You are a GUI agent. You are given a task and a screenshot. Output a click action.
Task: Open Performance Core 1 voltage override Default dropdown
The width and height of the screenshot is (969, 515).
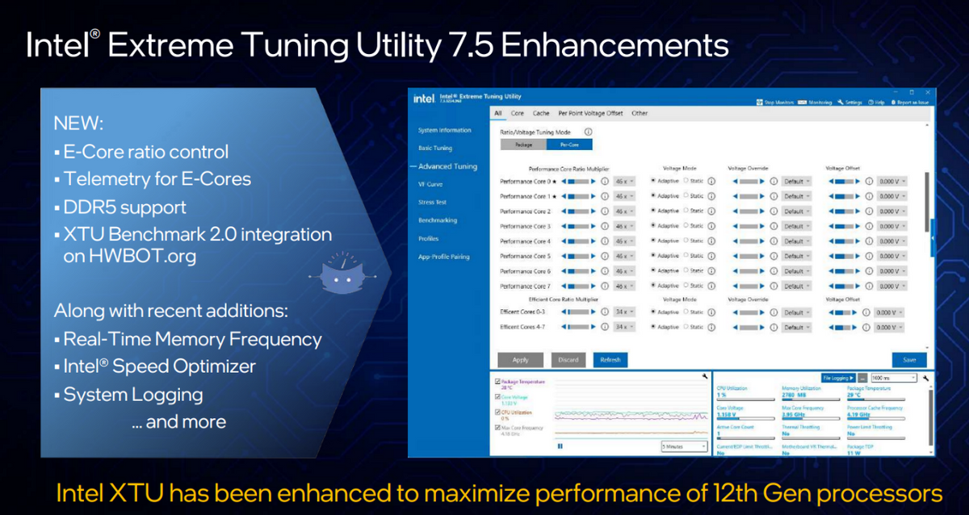click(796, 196)
